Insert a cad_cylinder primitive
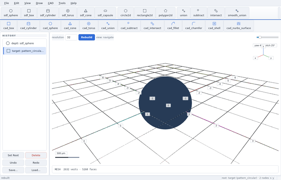The image size is (281, 180). 28,26
